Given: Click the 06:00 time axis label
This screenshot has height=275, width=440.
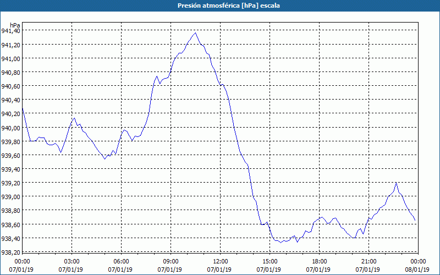Looking at the screenshot, I should click(x=121, y=262).
